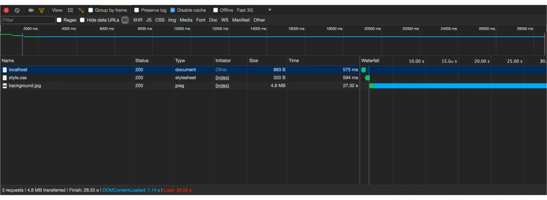Click the green localhost waterfall bar

coord(364,70)
